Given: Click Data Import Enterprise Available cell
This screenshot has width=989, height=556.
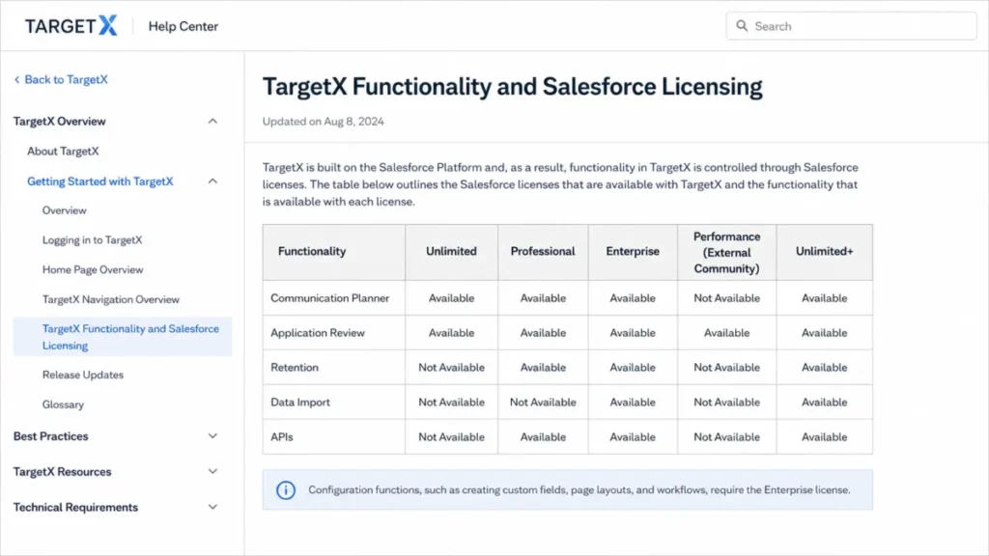Looking at the screenshot, I should tap(633, 403).
